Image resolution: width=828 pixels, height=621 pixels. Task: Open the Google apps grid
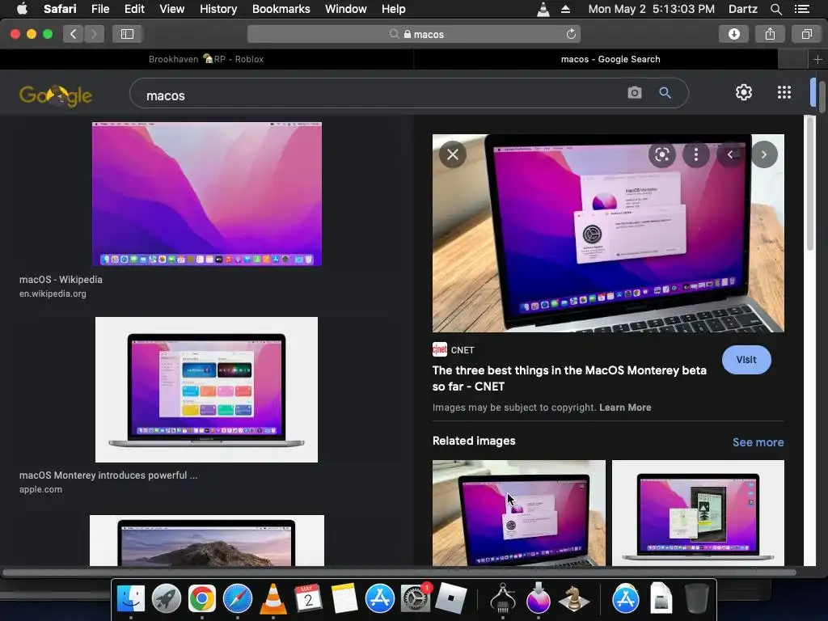click(x=784, y=92)
